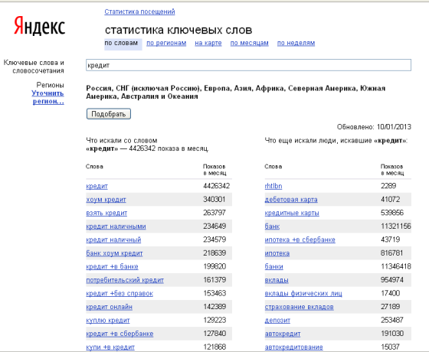Click the Подобрать button
Image resolution: width=429 pixels, height=352 pixels.
pyautogui.click(x=109, y=114)
